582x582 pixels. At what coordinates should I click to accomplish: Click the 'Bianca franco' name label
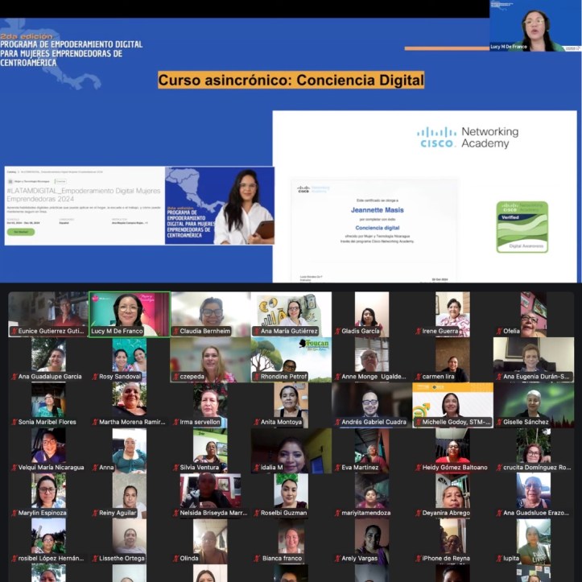coord(282,558)
